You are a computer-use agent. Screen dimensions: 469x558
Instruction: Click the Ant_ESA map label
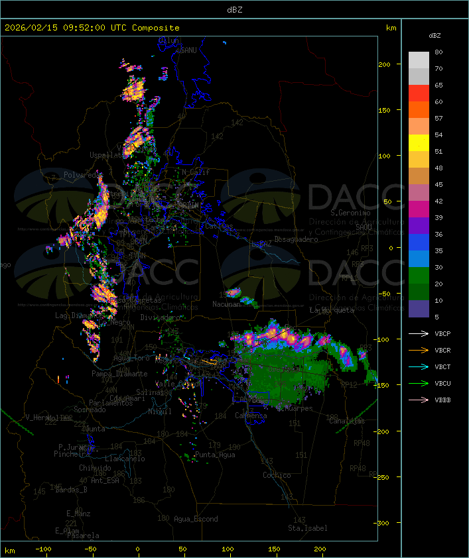click(x=105, y=480)
